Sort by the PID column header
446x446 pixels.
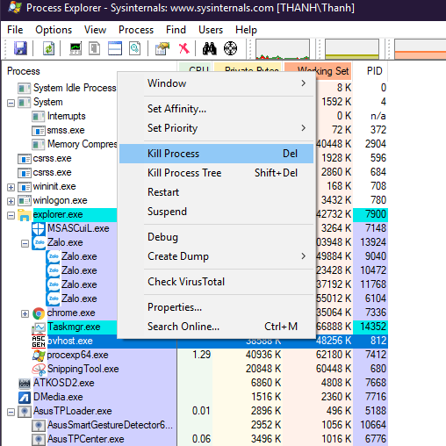(x=370, y=71)
